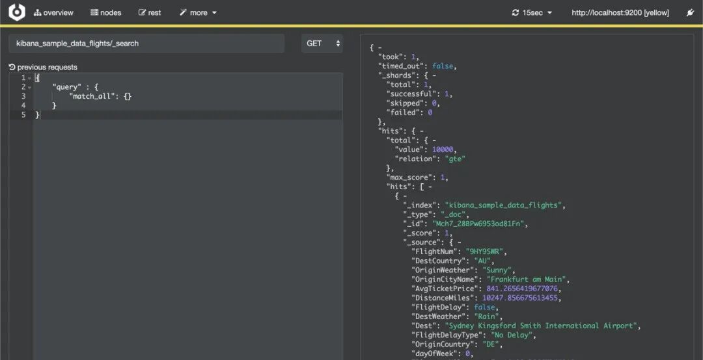The image size is (703, 360).
Task: Place cursor on editor line 5
Action: [188, 115]
